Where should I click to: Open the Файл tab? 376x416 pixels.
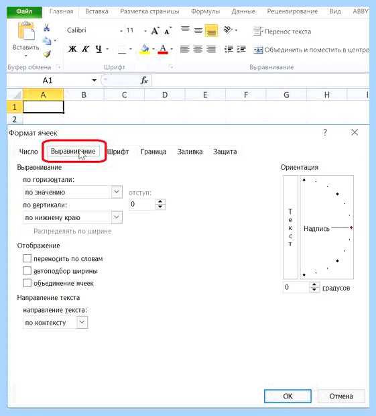point(24,11)
